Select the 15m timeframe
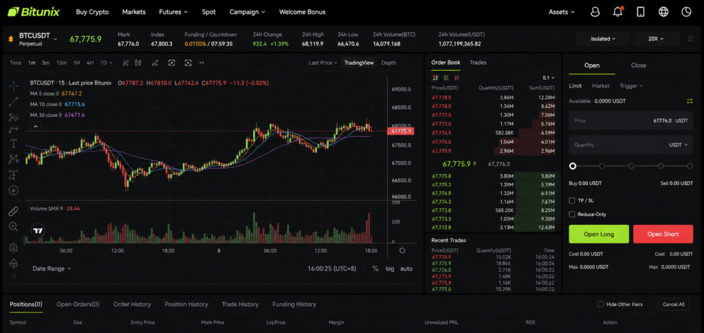This screenshot has width=704, height=333. 61,63
